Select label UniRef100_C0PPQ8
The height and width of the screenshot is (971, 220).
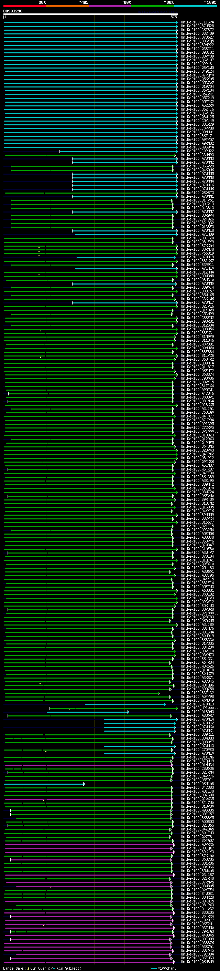pyautogui.click(x=197, y=128)
